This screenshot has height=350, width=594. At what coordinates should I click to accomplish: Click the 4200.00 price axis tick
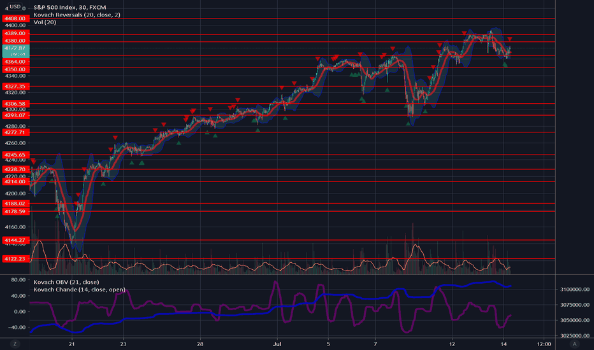click(15, 193)
